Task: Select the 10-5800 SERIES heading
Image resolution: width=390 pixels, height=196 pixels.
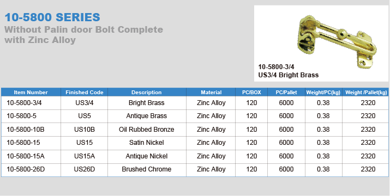Action: (x=52, y=17)
